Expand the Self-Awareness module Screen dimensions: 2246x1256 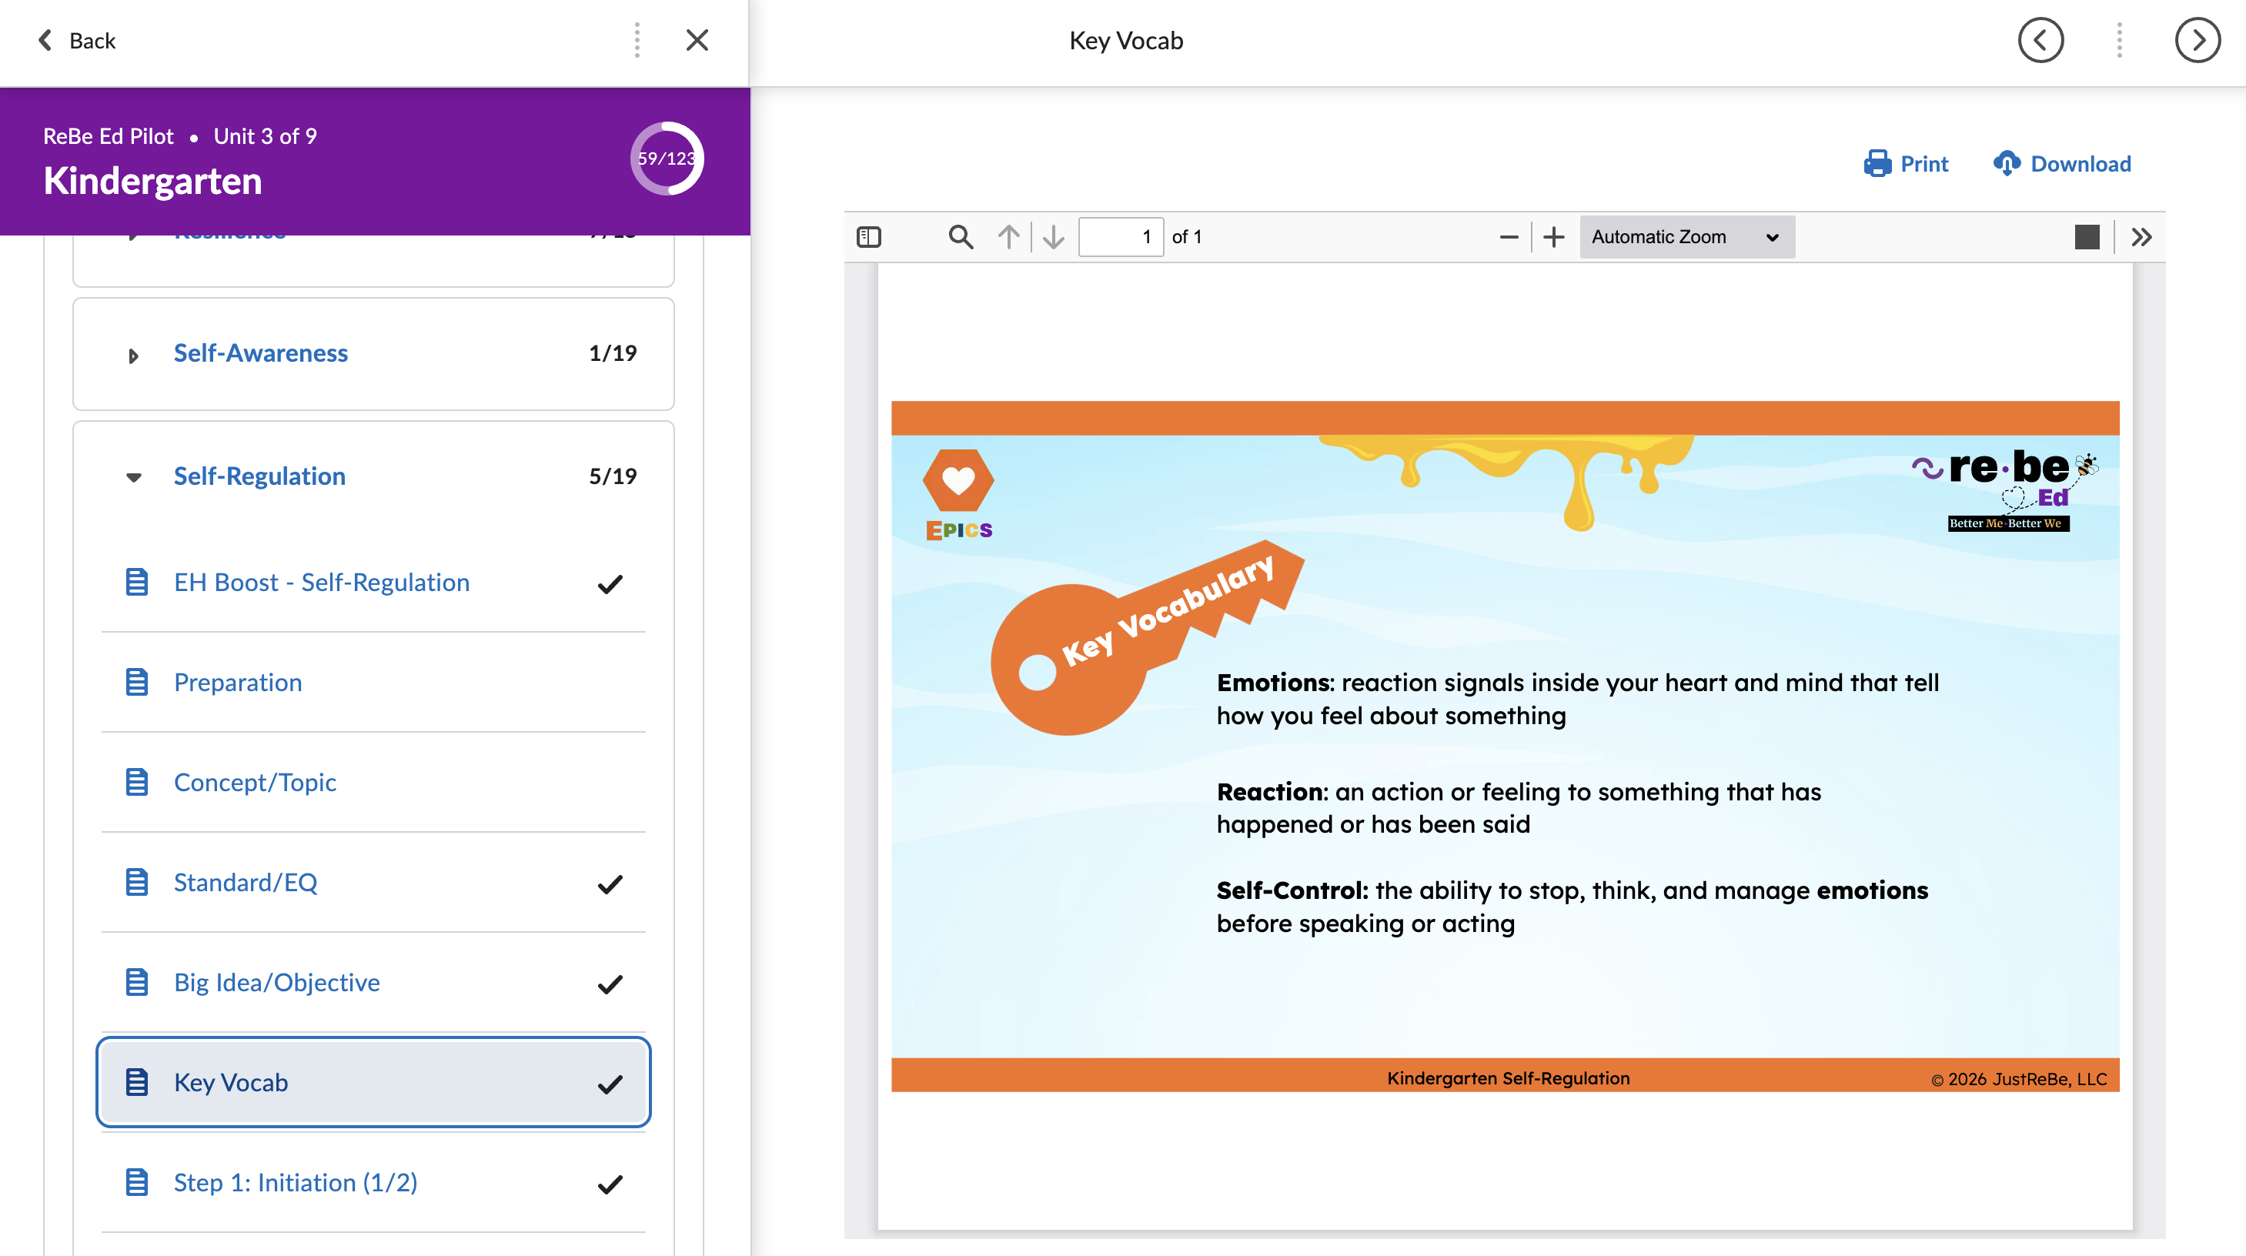tap(133, 356)
